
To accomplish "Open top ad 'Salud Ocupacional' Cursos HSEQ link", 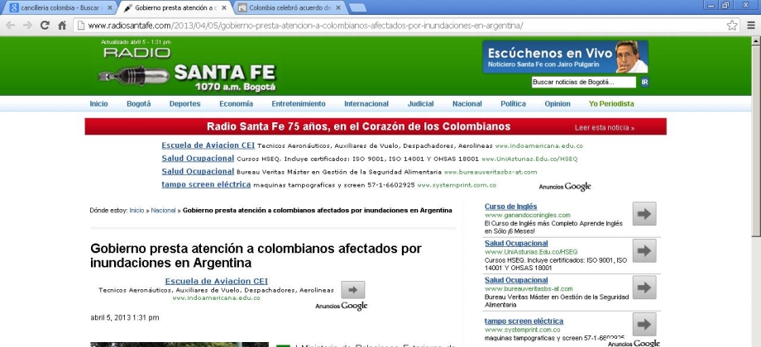I will tap(198, 158).
